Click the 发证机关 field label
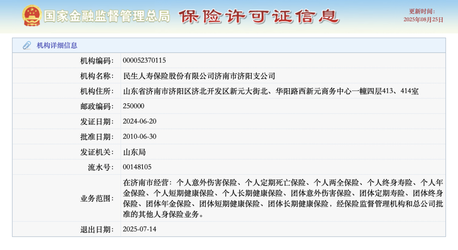The width and height of the screenshot is (458, 250). tap(97, 152)
